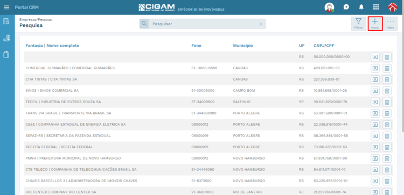Open contacts icon for COMERCIAL GUIMARÃES row
Viewport: 404px width, 195px height.
[x=375, y=68]
